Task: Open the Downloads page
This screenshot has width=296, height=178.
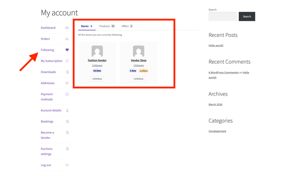Action: coord(48,72)
